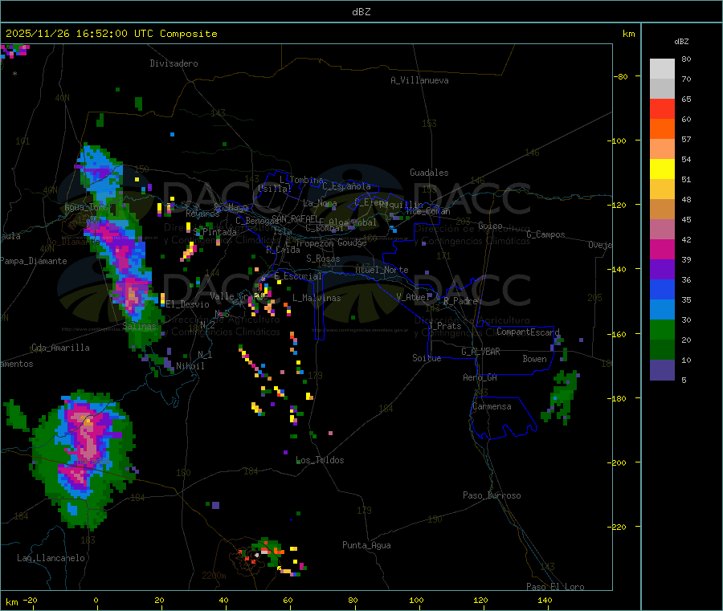Click the Paso_Barroso place label
Image resolution: width=723 pixels, height=611 pixels.
click(x=492, y=495)
